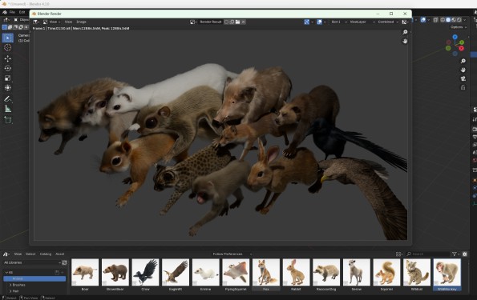This screenshot has height=300, width=477.
Task: Open Asset menu in asset browser
Action: (59, 254)
